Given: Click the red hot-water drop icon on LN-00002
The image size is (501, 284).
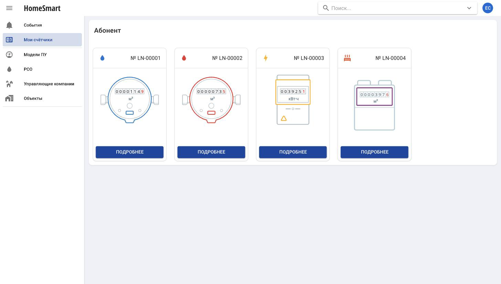Looking at the screenshot, I should click(x=184, y=58).
